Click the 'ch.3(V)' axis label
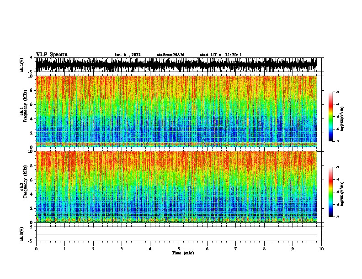The width and height of the screenshot is (362, 279). pyautogui.click(x=21, y=234)
